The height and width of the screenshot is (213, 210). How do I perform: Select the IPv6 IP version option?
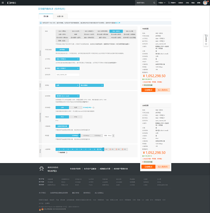pyautogui.click(x=76, y=117)
